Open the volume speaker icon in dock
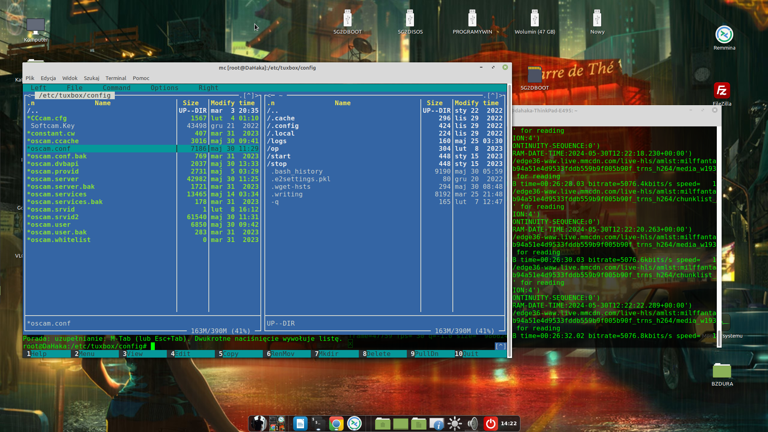Screen dimensions: 768x432 click(x=472, y=424)
